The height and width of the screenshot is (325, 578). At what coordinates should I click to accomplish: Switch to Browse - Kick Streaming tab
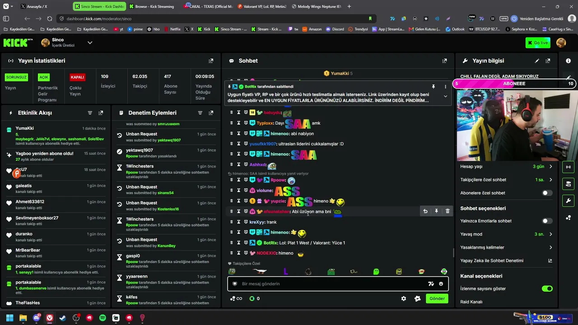(154, 6)
